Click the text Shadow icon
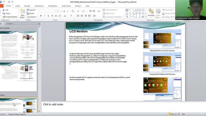Image resolution: width=206 pixels, height=116 pixels. pyautogui.click(x=52, y=16)
